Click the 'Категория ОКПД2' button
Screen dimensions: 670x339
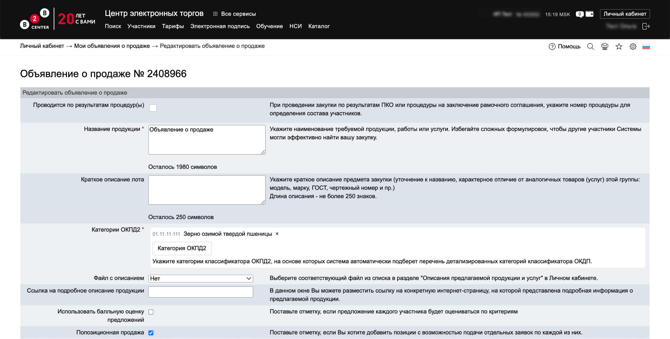[182, 248]
